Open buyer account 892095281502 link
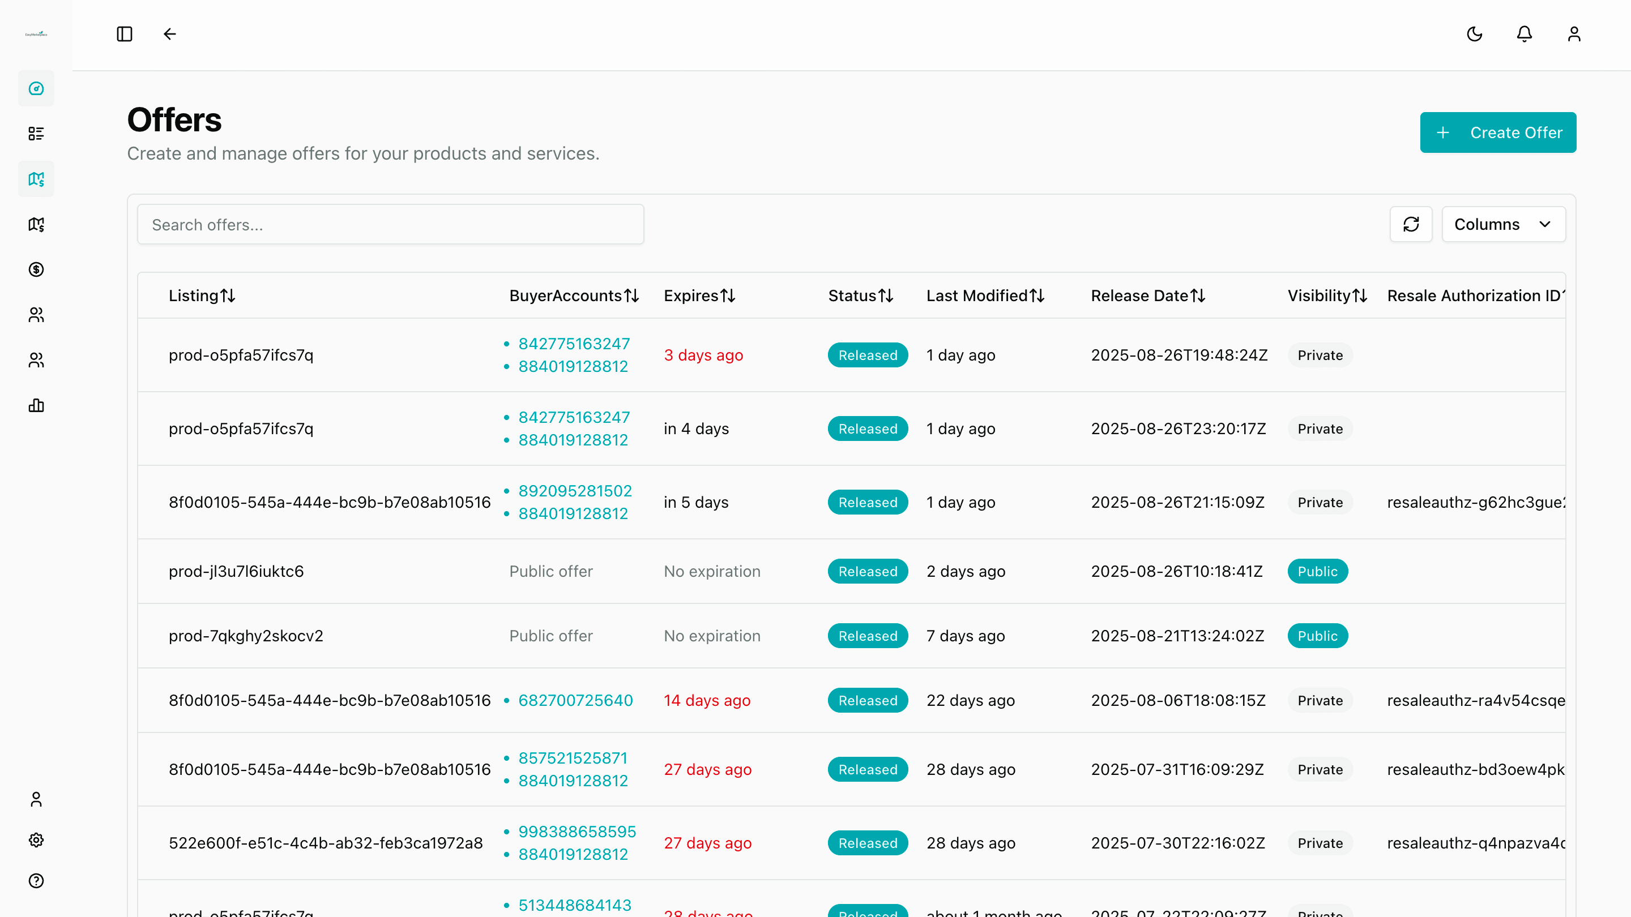The width and height of the screenshot is (1631, 917). [575, 491]
